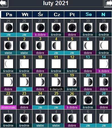The height and width of the screenshot is (128, 112).
Task: Click the moon phase icon for February 24
Action: pos(40,100)
